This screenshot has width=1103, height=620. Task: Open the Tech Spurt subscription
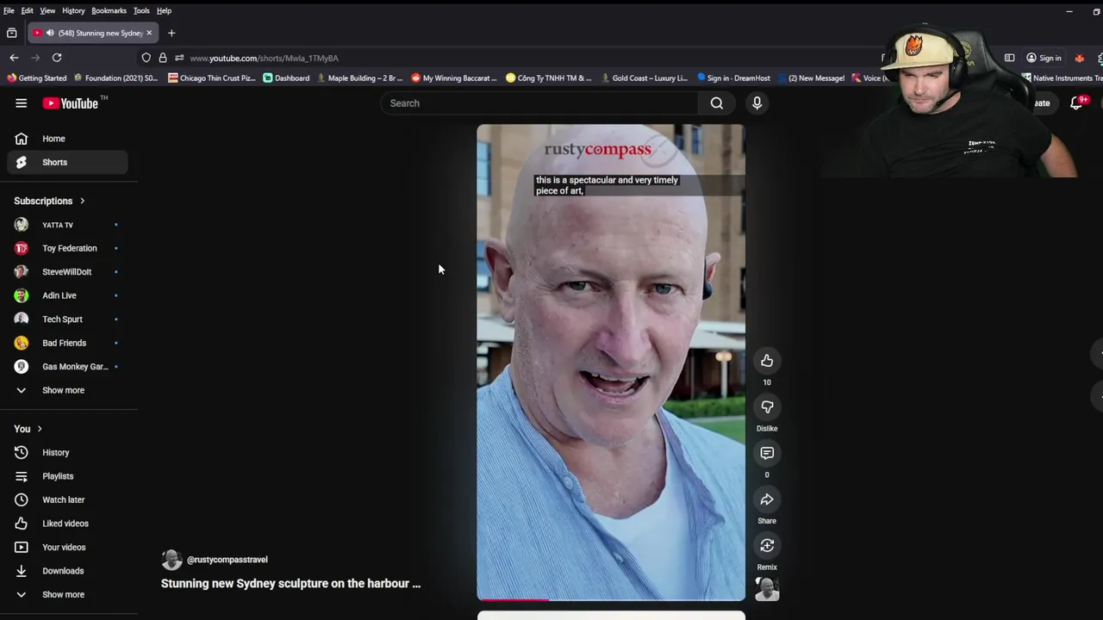point(67,319)
